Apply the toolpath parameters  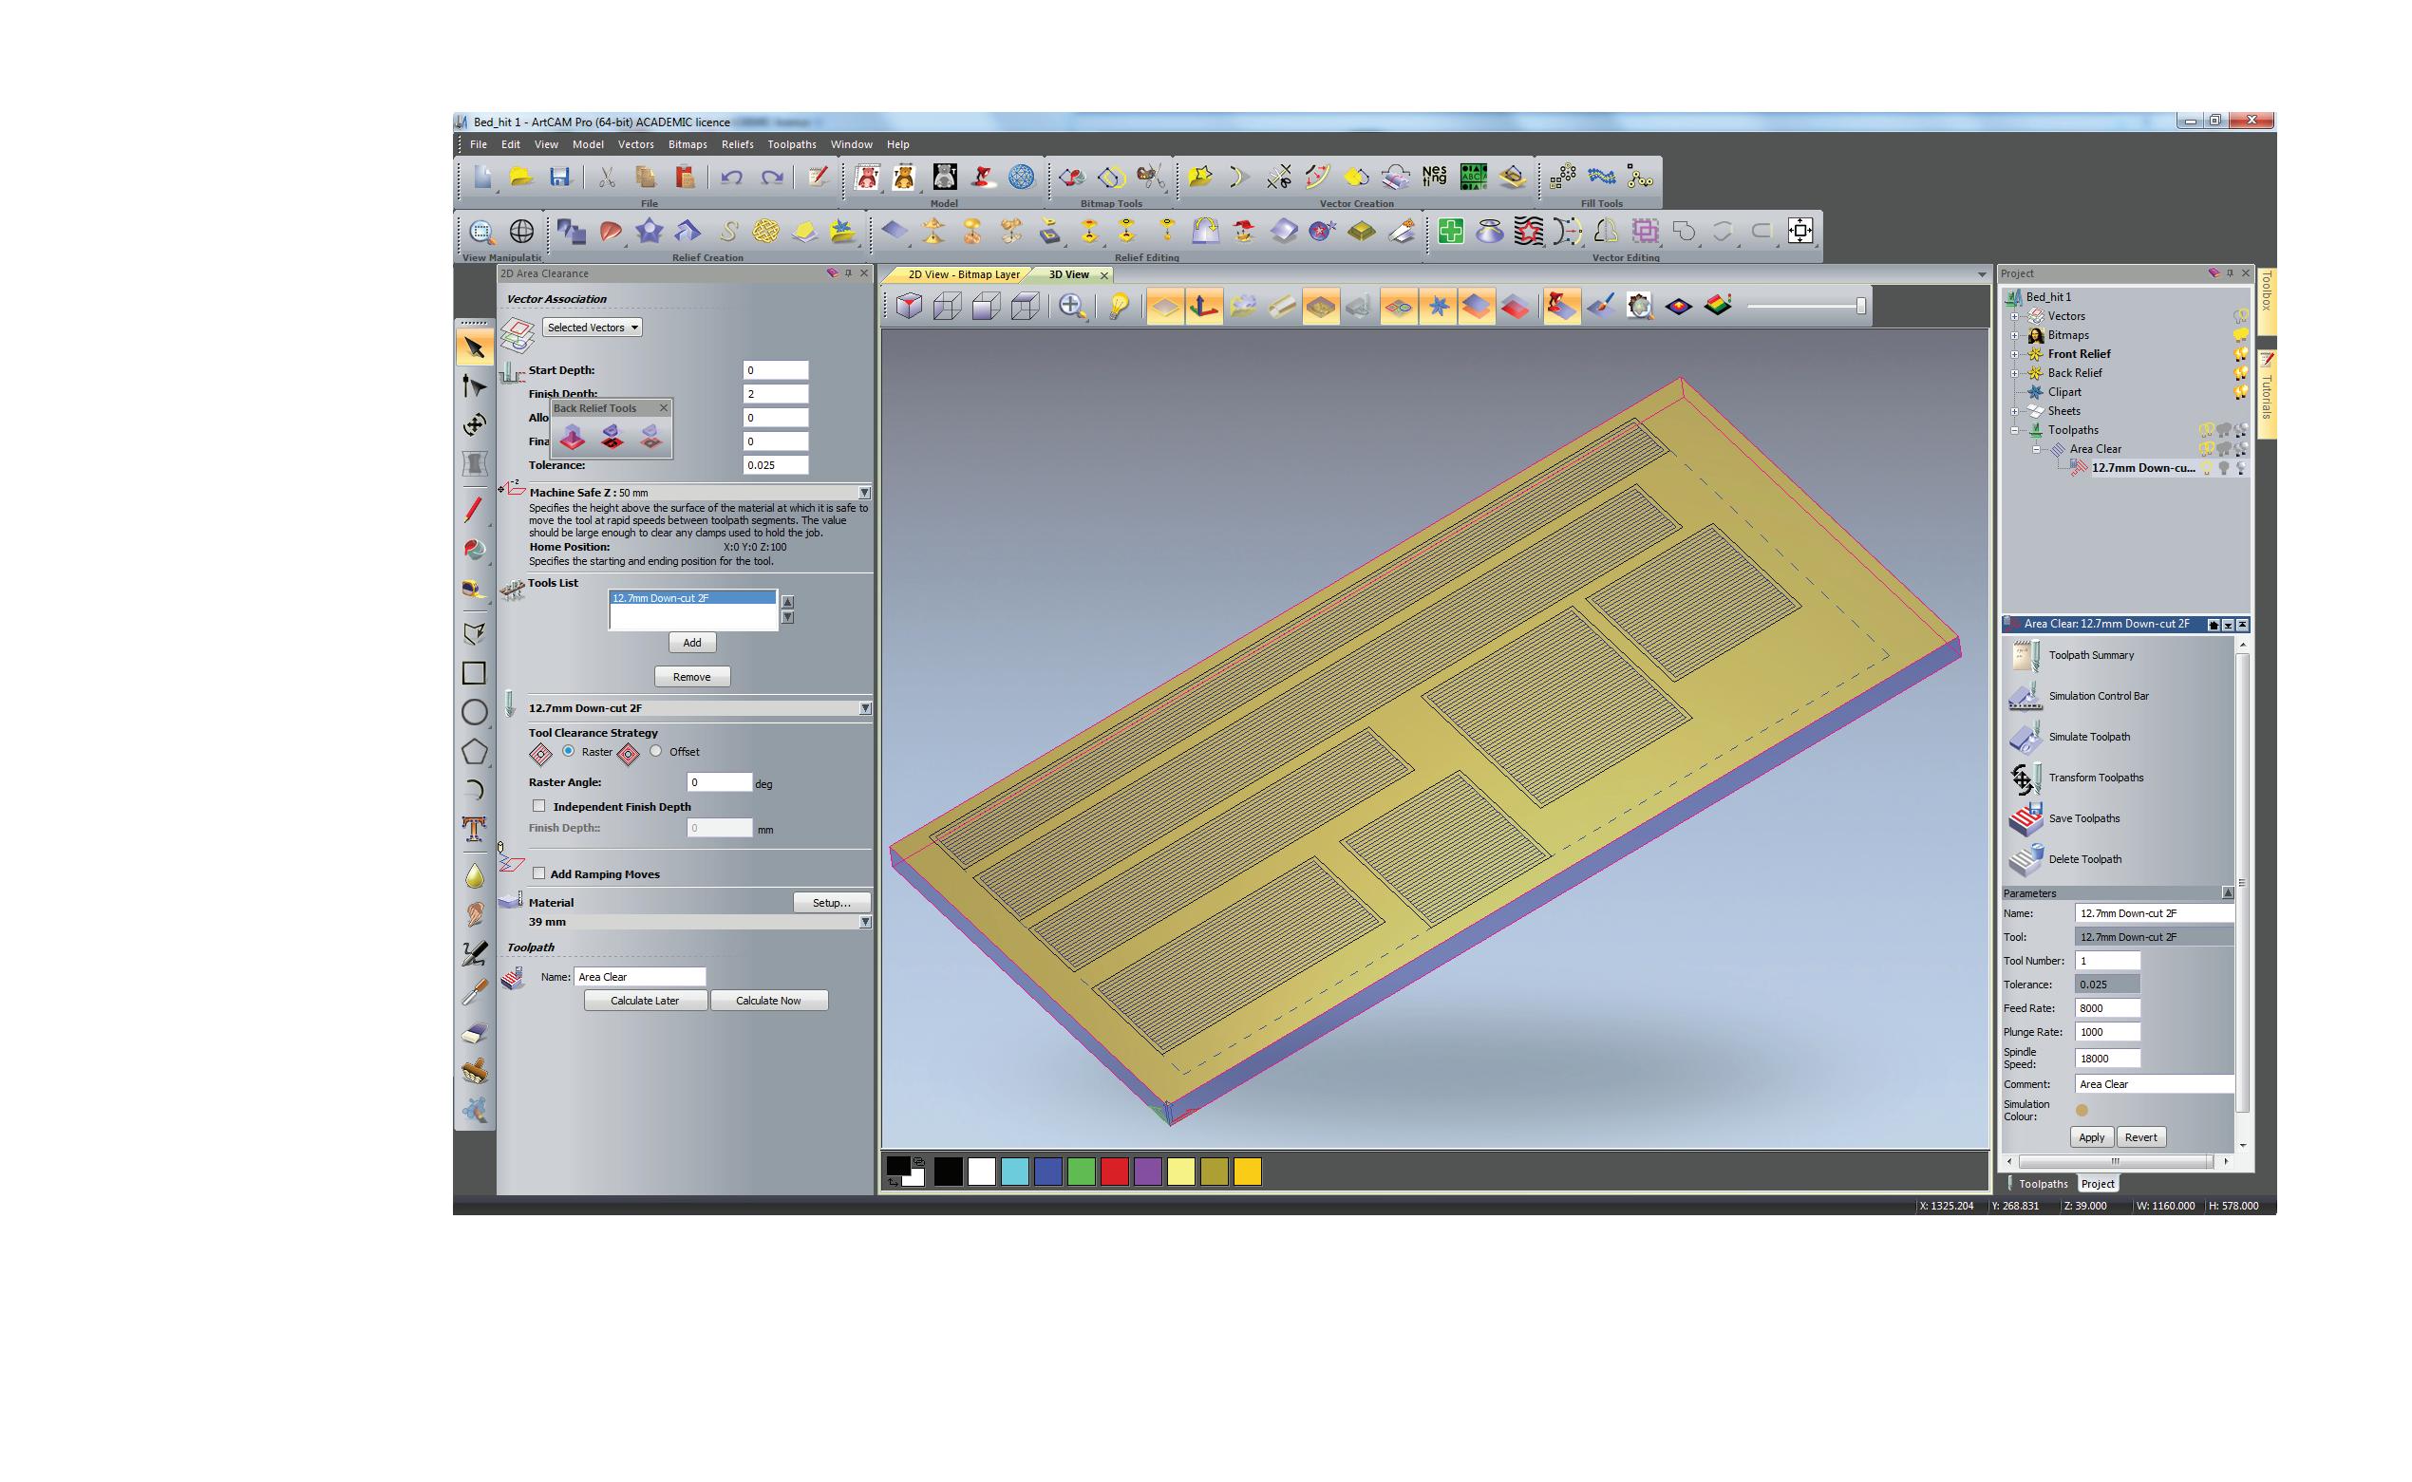point(2092,1138)
